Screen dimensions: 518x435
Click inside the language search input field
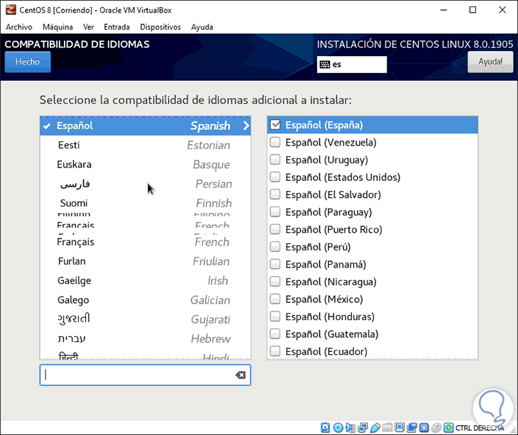145,375
